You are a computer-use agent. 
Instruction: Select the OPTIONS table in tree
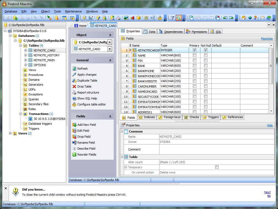(40, 65)
